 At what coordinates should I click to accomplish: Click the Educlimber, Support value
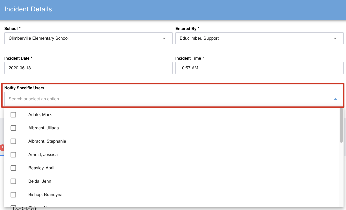[x=199, y=38]
